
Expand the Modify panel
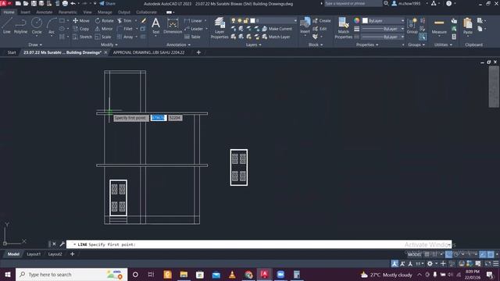109,45
